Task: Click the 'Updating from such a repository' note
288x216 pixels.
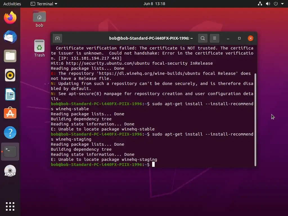Action: [x=152, y=86]
